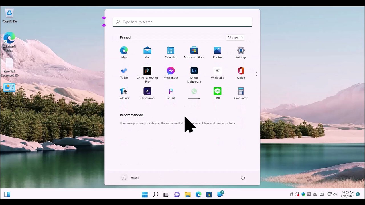Open Settings from the pinned apps
The height and width of the screenshot is (205, 365).
click(x=241, y=53)
